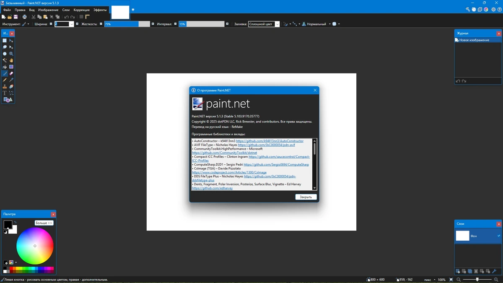The image size is (503, 283).
Task: Open the codeproject CxImage link
Action: tap(229, 172)
